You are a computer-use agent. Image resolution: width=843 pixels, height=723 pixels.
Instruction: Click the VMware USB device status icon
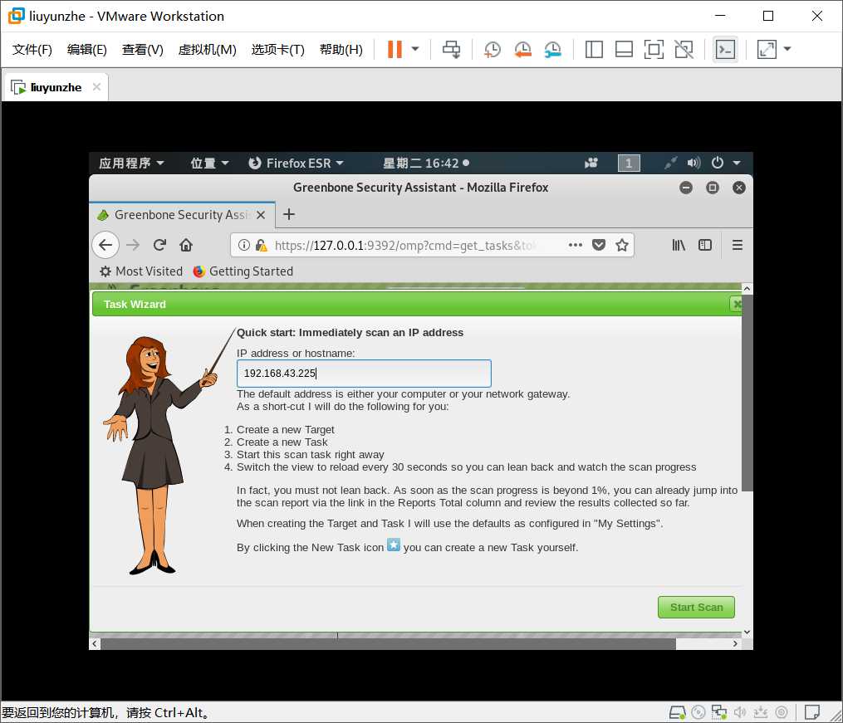(x=761, y=712)
